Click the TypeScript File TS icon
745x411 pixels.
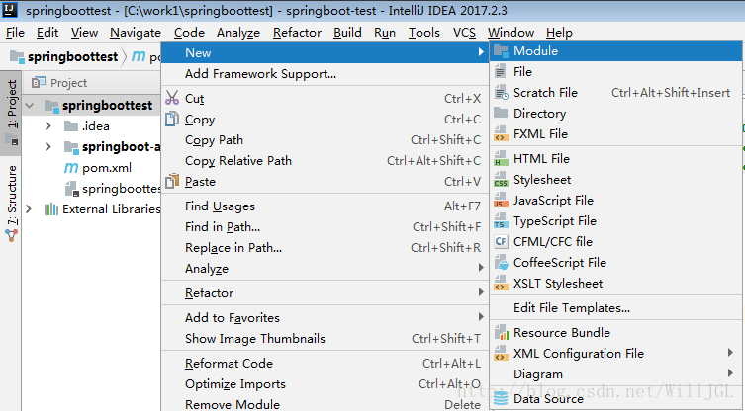click(501, 221)
